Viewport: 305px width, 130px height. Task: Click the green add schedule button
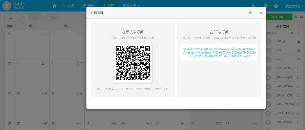(x=276, y=17)
